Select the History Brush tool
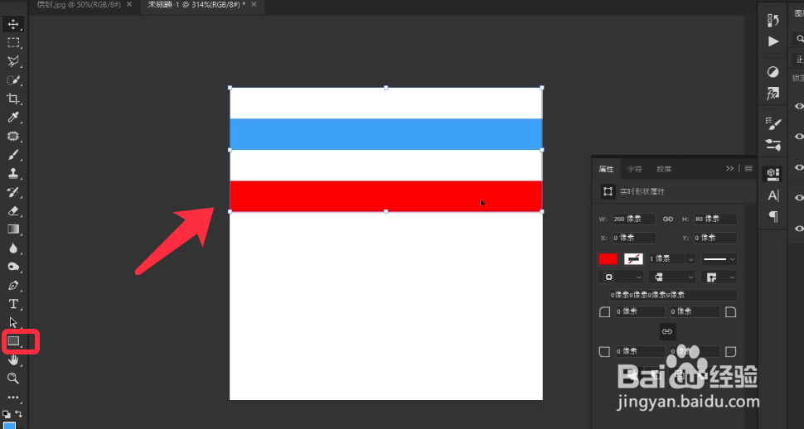The image size is (804, 429). (x=13, y=192)
